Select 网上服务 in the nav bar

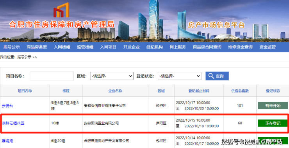pos(178,47)
